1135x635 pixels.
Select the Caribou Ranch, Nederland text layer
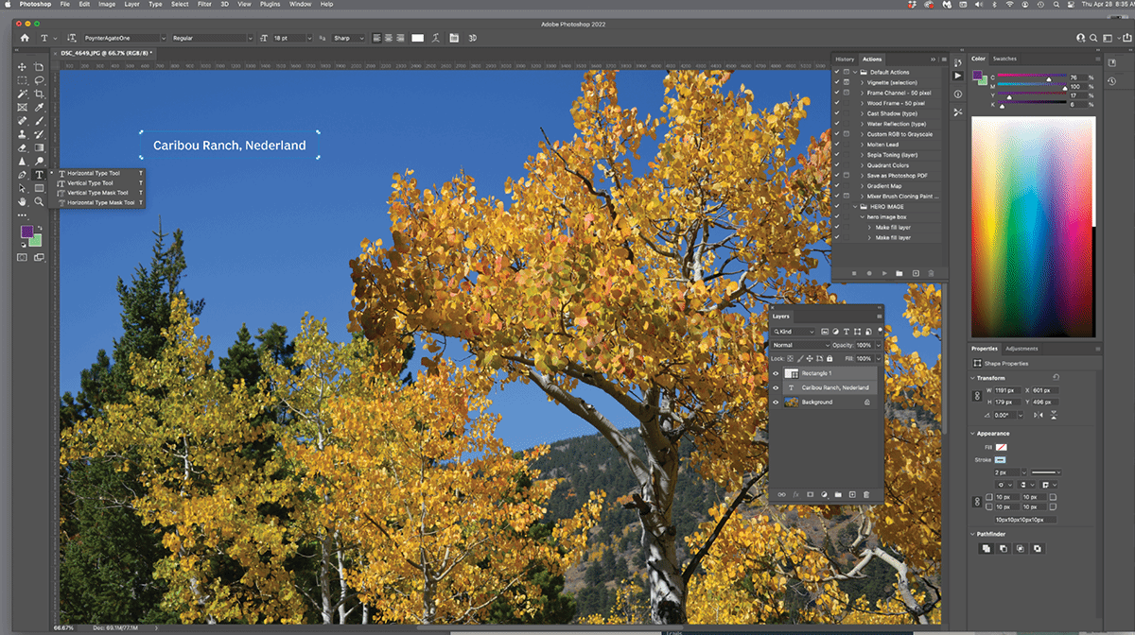click(x=835, y=387)
